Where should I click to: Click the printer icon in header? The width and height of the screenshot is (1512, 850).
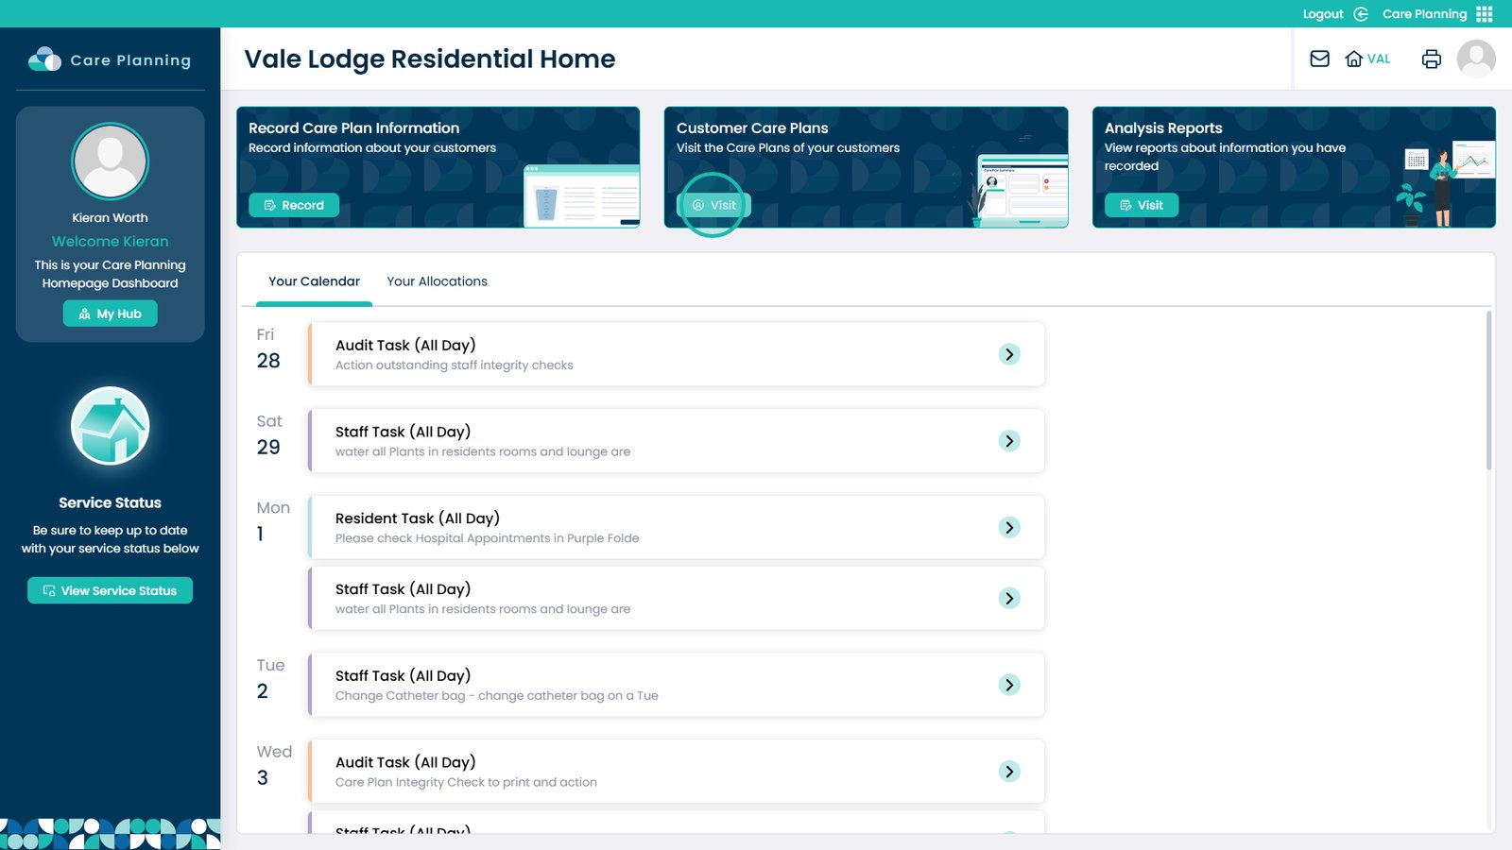[1431, 59]
